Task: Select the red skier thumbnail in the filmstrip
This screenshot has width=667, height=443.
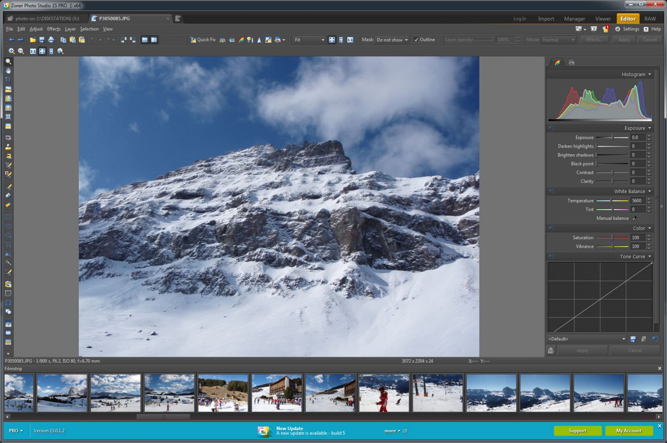Action: point(384,392)
